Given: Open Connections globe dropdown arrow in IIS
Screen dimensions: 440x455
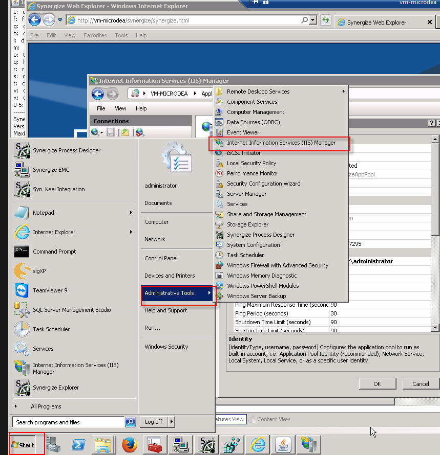Looking at the screenshot, I should [101, 133].
